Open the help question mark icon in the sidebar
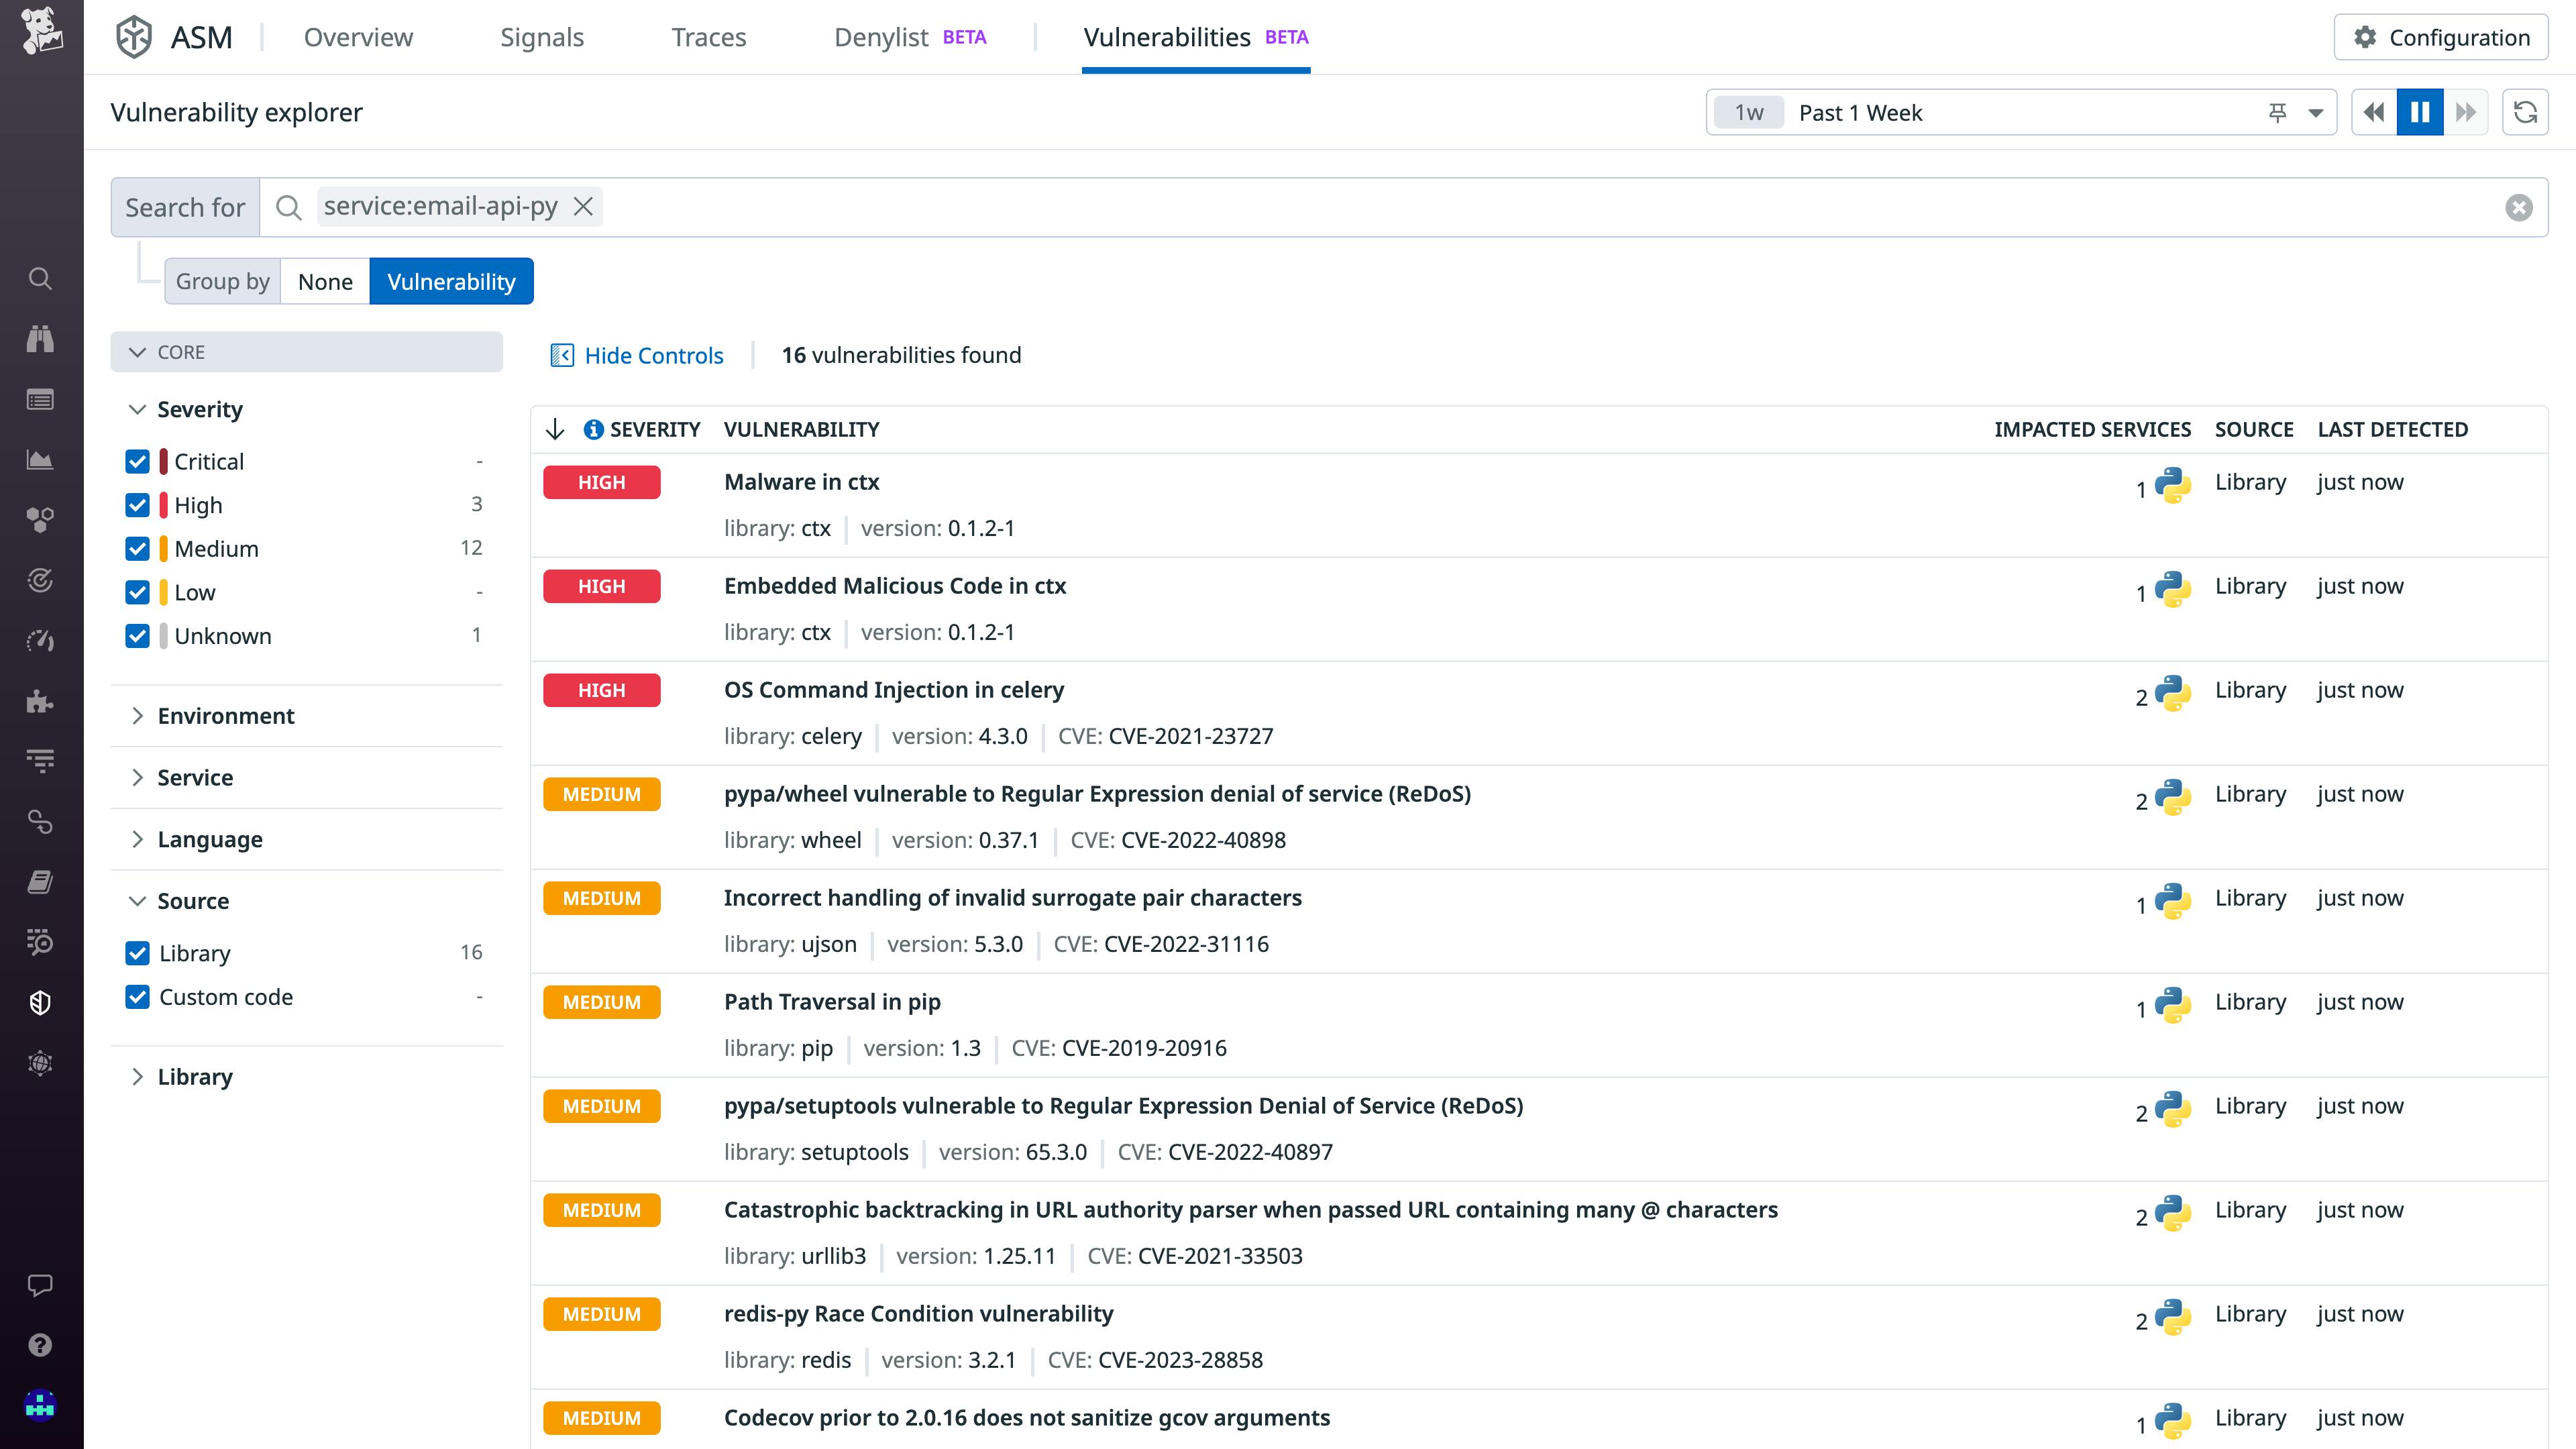 [40, 1345]
